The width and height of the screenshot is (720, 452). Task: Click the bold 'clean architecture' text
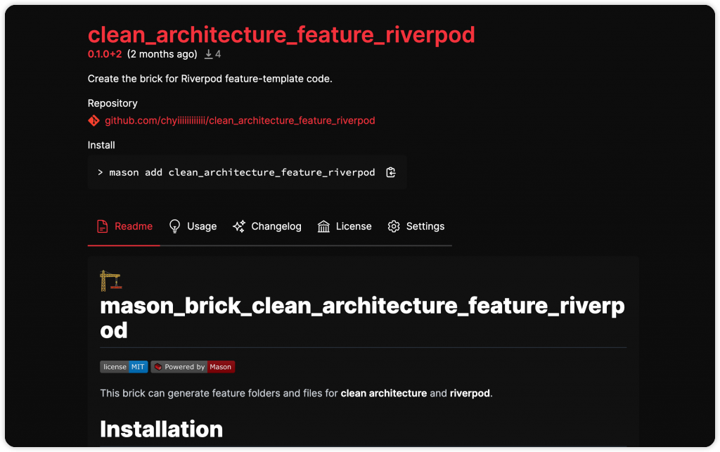coord(383,393)
